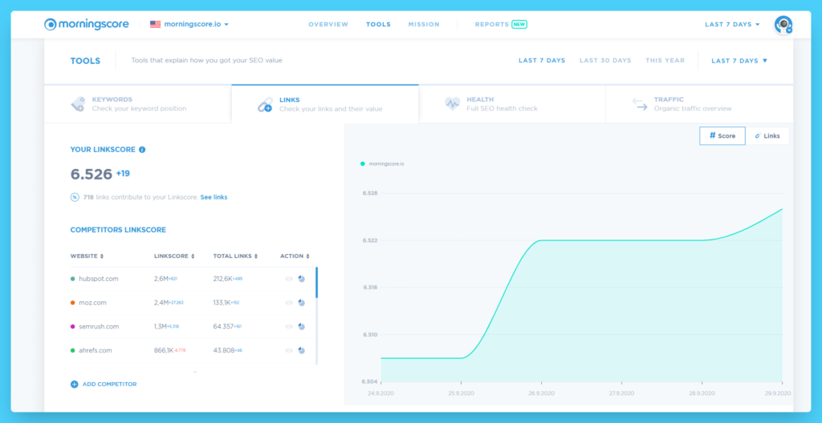Click the 133,1K total links value

click(x=222, y=303)
